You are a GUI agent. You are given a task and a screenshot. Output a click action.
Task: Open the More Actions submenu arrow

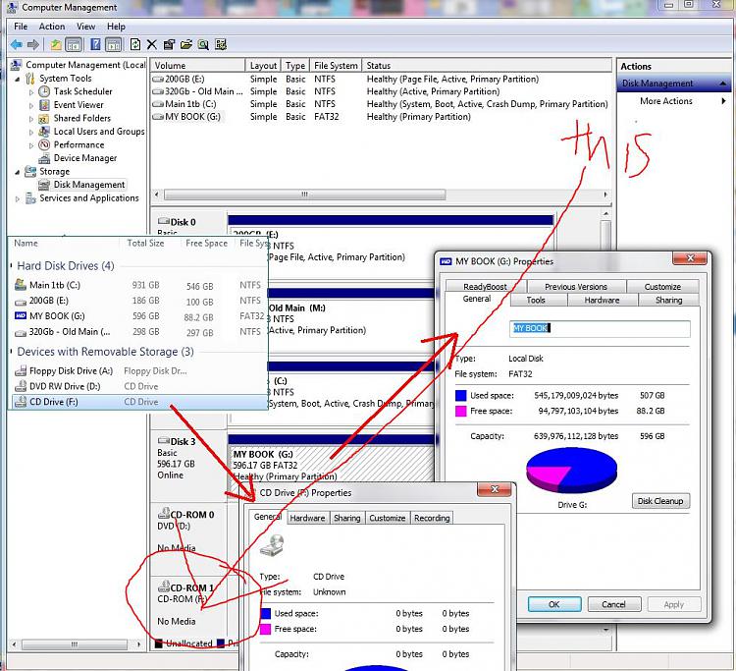point(723,101)
